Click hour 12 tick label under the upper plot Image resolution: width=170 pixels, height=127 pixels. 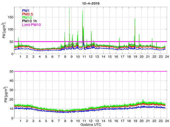pos(90,57)
